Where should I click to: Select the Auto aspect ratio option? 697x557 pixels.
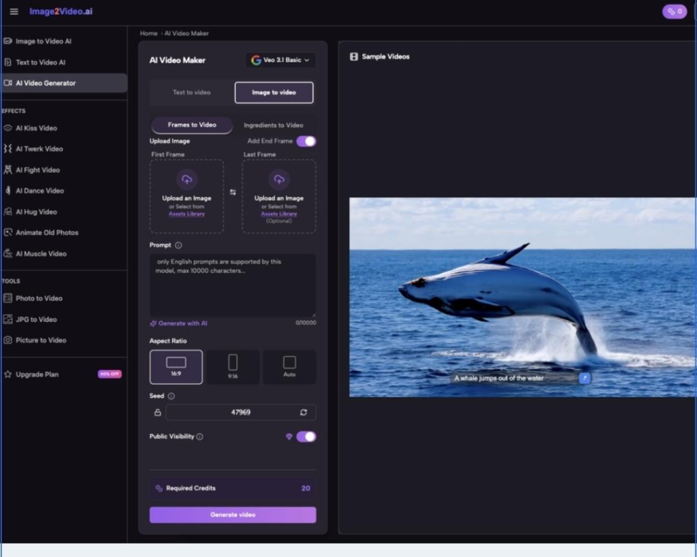289,366
